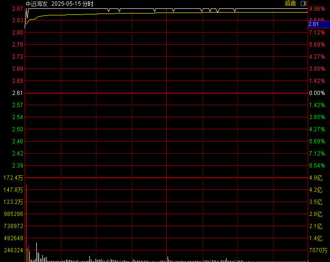Image resolution: width=330 pixels, height=262 pixels.
Task: Toggle the side panel icon beside 超盘
Action: pos(304,3)
